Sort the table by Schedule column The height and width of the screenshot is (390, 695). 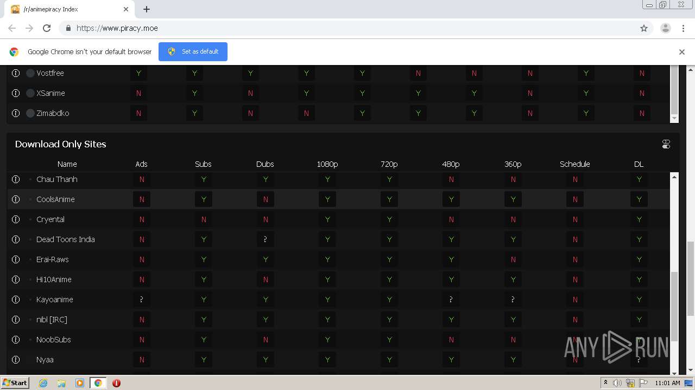pos(575,164)
